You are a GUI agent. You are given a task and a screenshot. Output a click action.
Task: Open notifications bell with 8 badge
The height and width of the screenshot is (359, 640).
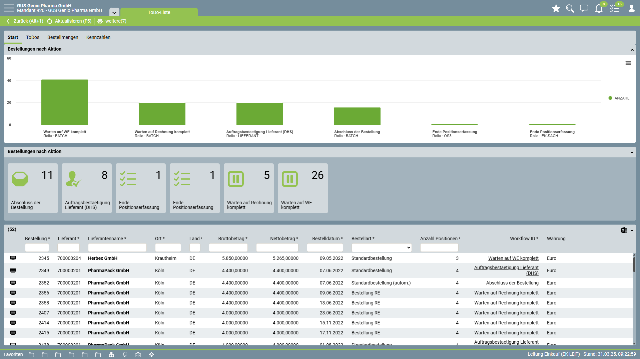click(x=599, y=9)
